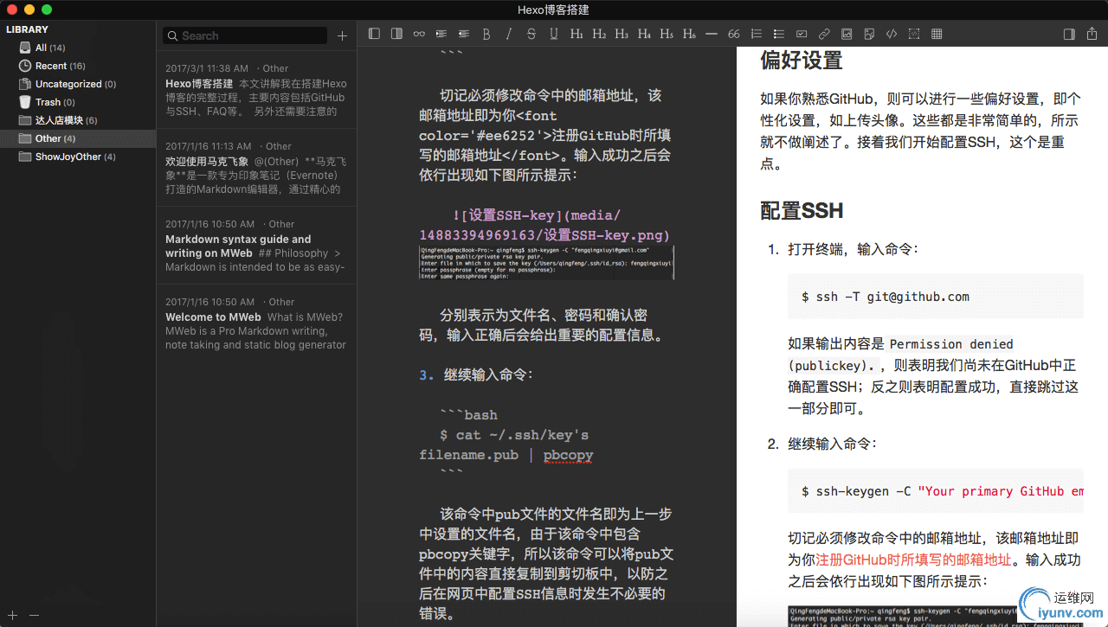Insert heading level H6
Viewport: 1108px width, 627px height.
pyautogui.click(x=689, y=34)
